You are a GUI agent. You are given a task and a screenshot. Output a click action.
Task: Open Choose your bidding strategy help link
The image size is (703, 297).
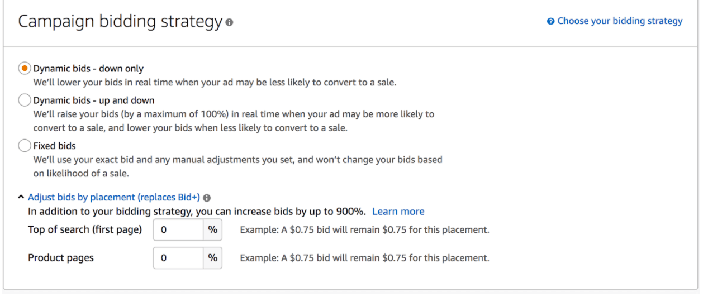point(620,21)
